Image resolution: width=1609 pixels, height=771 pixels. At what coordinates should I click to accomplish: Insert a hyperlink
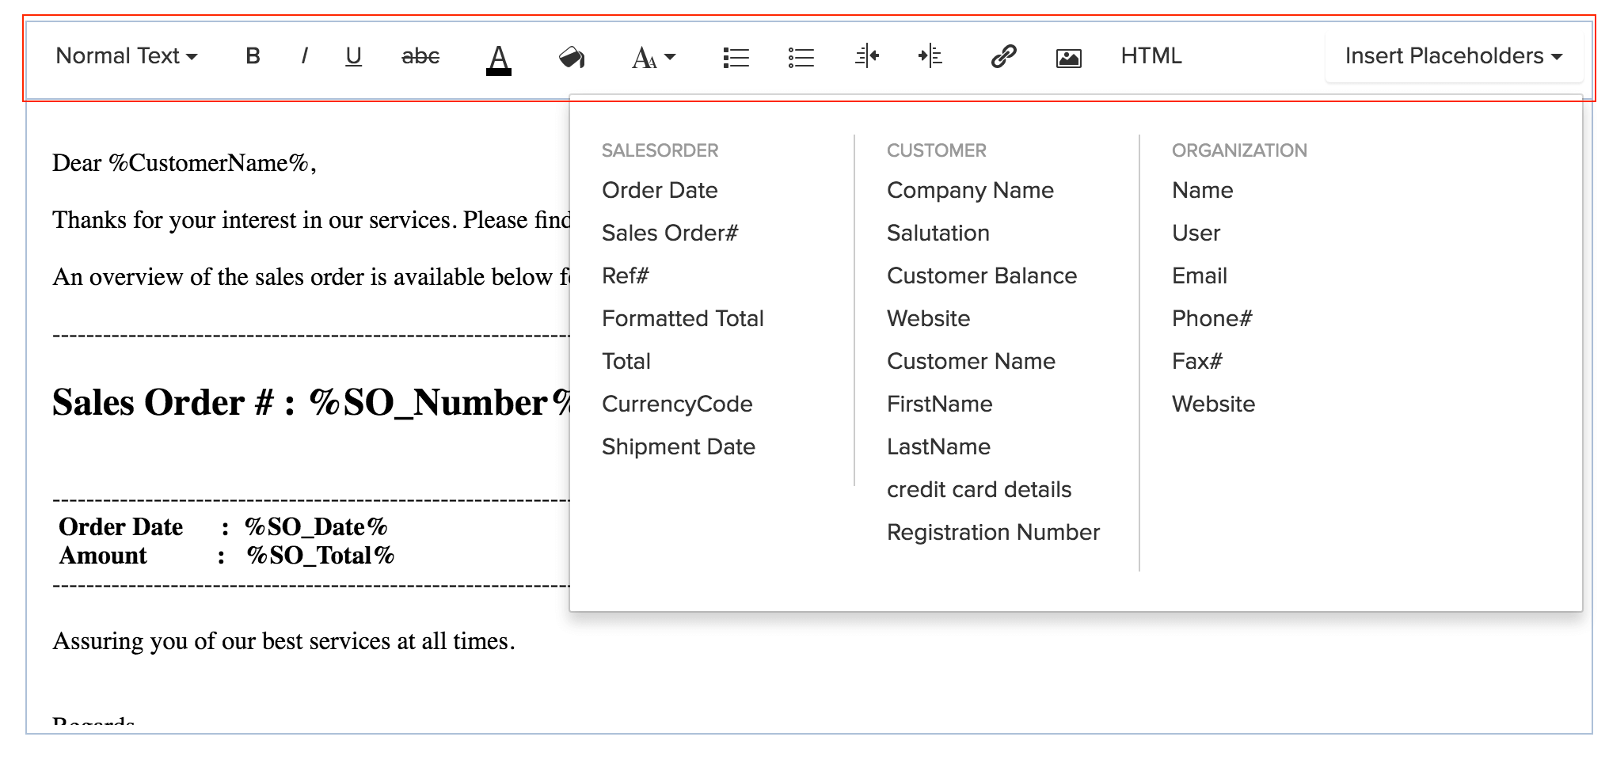click(1002, 55)
